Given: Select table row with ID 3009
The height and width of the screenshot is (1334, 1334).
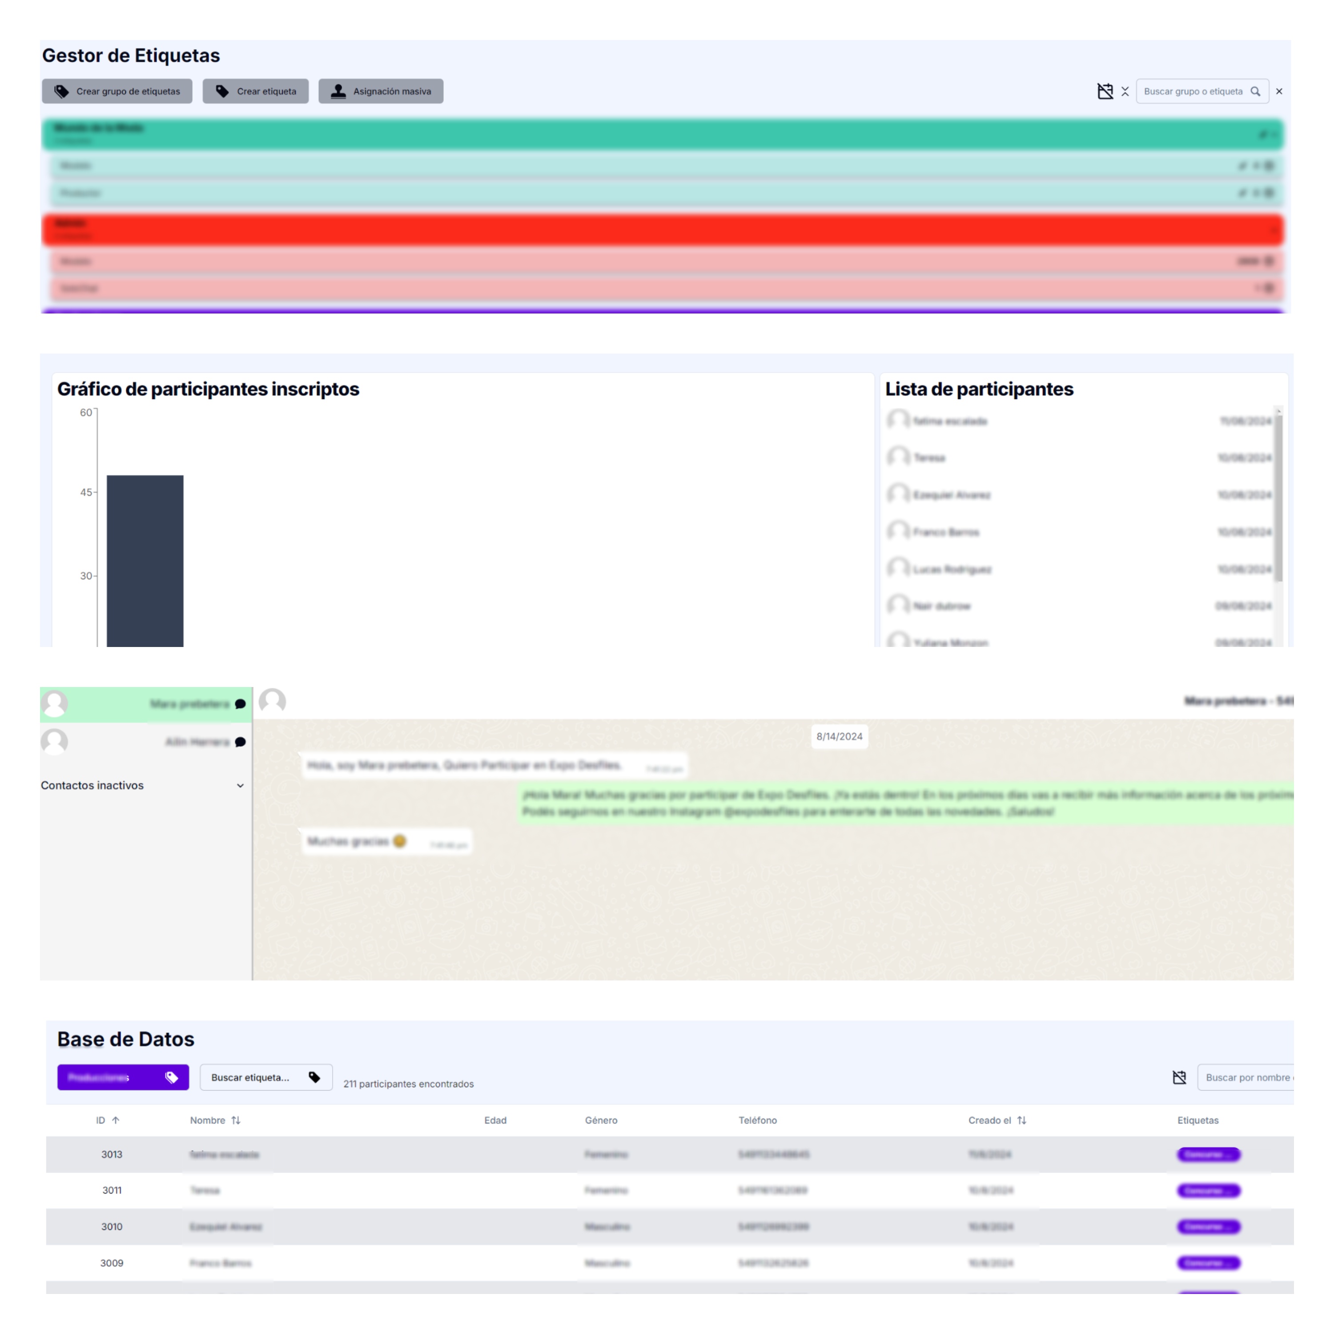Looking at the screenshot, I should point(670,1263).
